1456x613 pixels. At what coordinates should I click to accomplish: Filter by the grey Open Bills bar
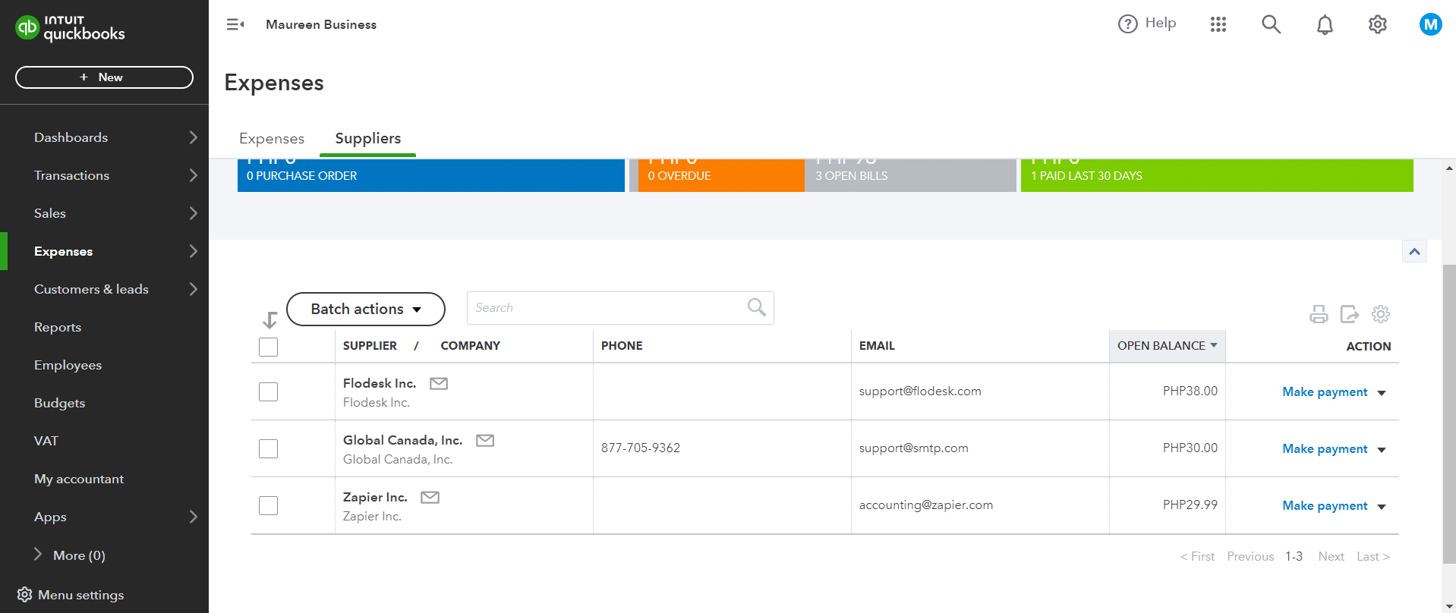click(910, 175)
